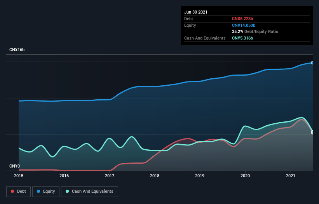Click the cash value CN¥5.316b
The image size is (319, 204).
[x=242, y=38]
